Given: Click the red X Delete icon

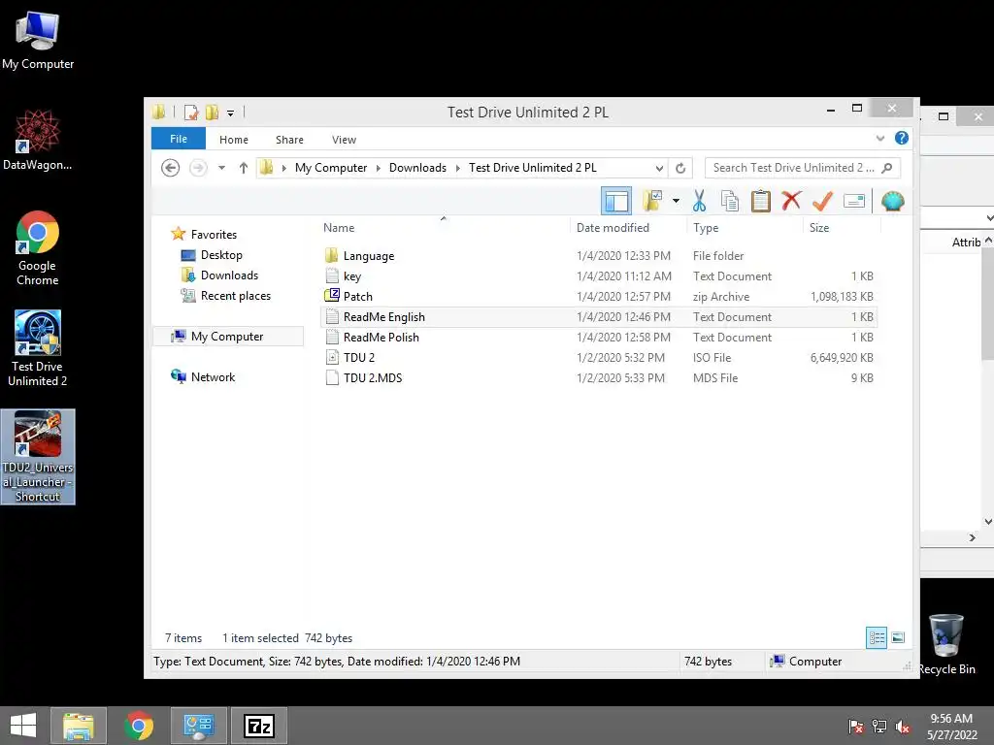Looking at the screenshot, I should (x=790, y=202).
